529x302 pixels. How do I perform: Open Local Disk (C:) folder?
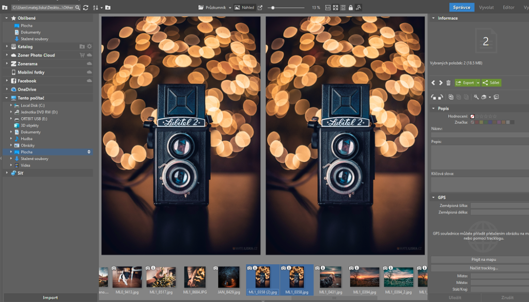point(33,105)
